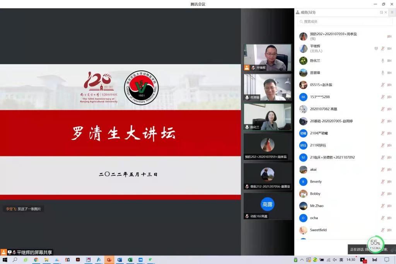Open Word from the taskbar

(x=119, y=260)
